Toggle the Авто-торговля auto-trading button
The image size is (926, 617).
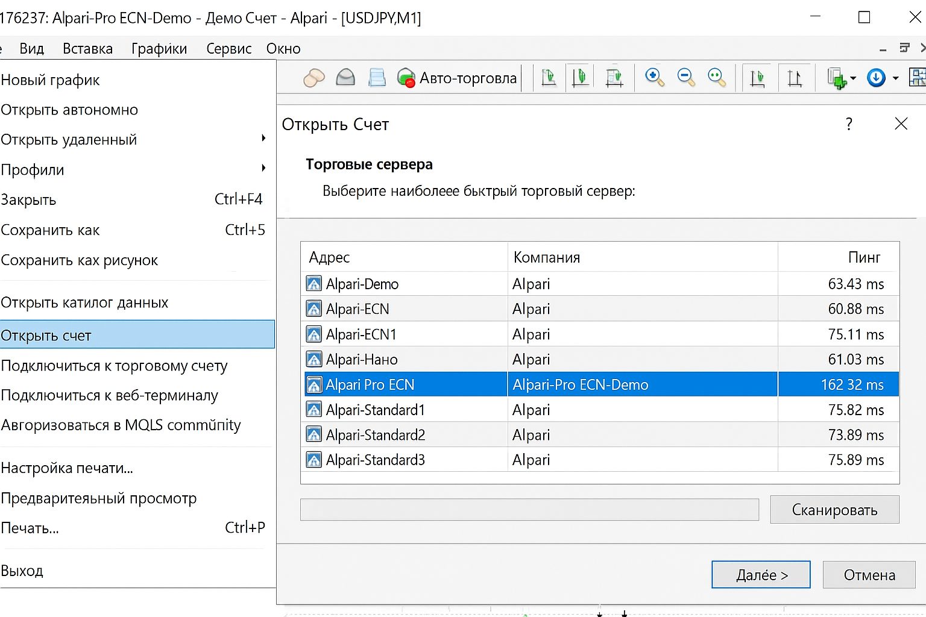pos(457,78)
